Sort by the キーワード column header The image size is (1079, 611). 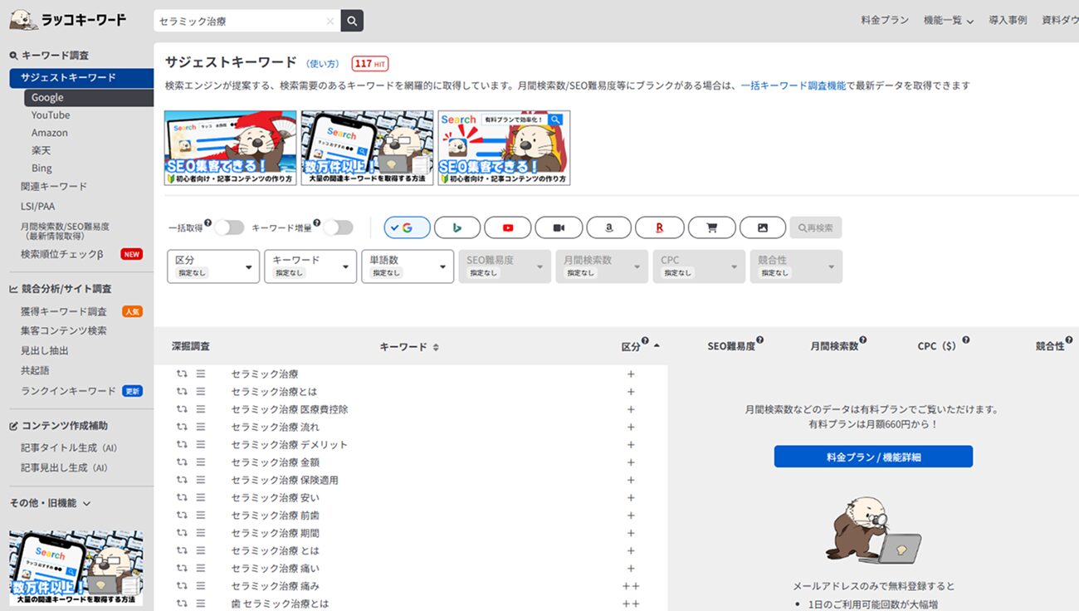coord(409,346)
